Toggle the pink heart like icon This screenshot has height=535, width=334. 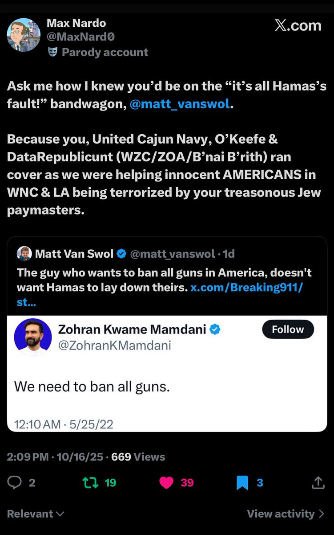pos(166,482)
